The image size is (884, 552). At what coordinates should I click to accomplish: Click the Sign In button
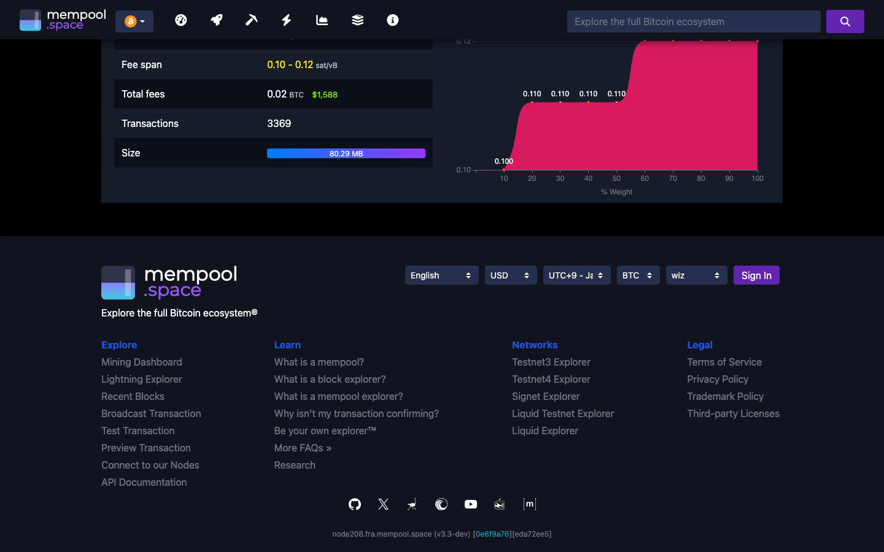click(x=756, y=275)
